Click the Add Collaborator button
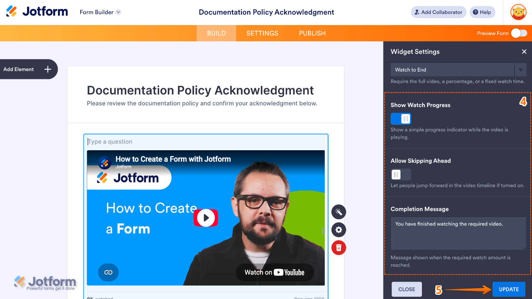This screenshot has width=532, height=299. pyautogui.click(x=439, y=12)
